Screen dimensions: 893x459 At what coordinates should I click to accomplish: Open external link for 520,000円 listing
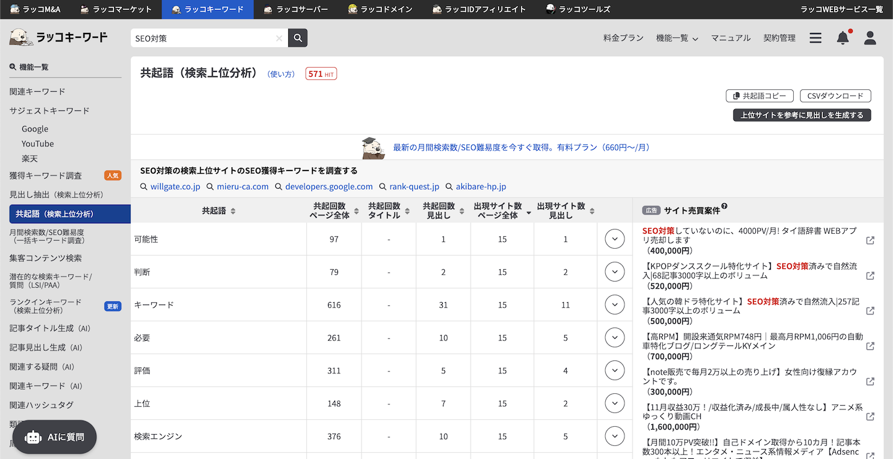(x=870, y=276)
